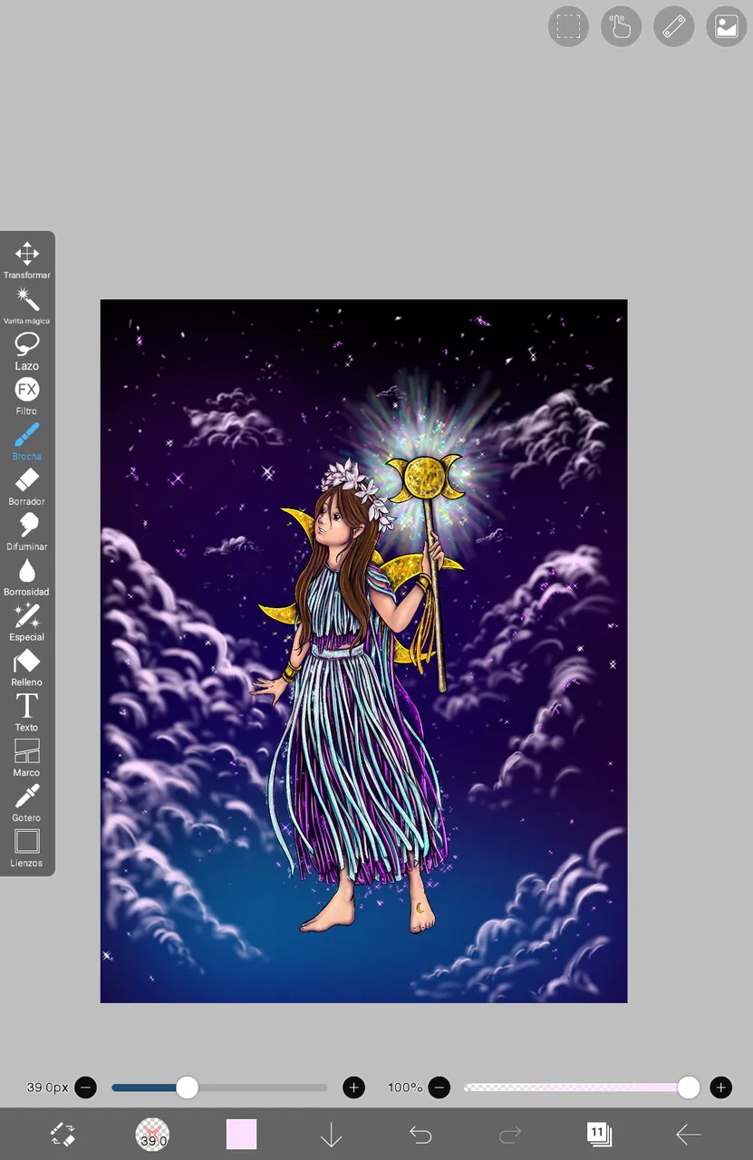Image resolution: width=753 pixels, height=1160 pixels.
Task: Activate the Gotero eyedropper tool
Action: [26, 803]
